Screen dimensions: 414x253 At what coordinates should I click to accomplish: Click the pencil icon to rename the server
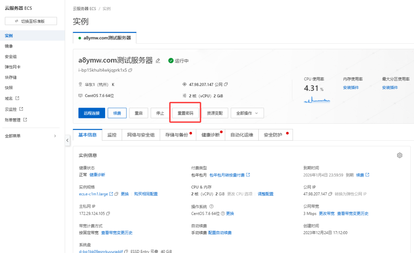tap(158, 61)
